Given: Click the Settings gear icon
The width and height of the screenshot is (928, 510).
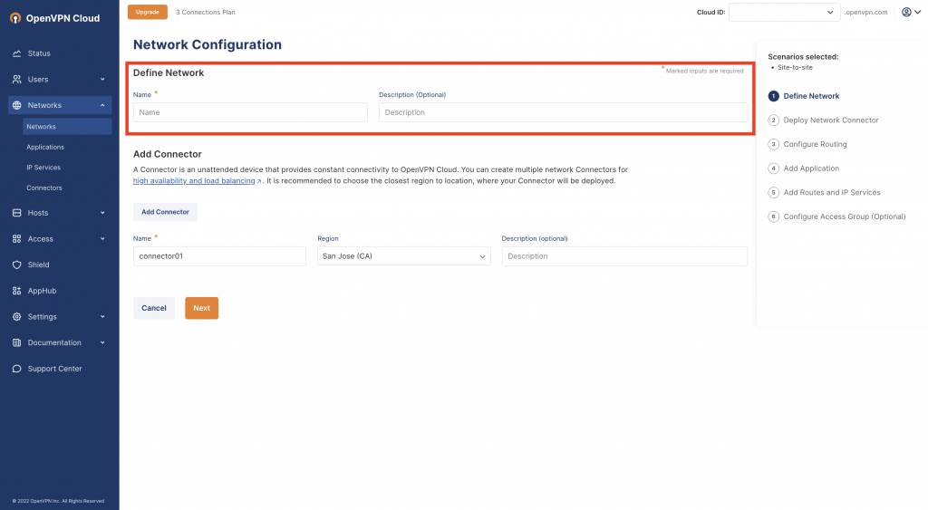Looking at the screenshot, I should click(16, 317).
